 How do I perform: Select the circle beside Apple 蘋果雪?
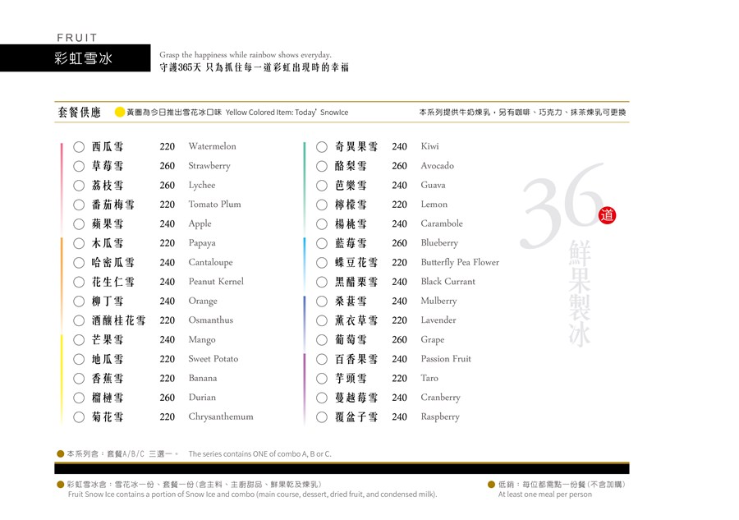coord(79,224)
